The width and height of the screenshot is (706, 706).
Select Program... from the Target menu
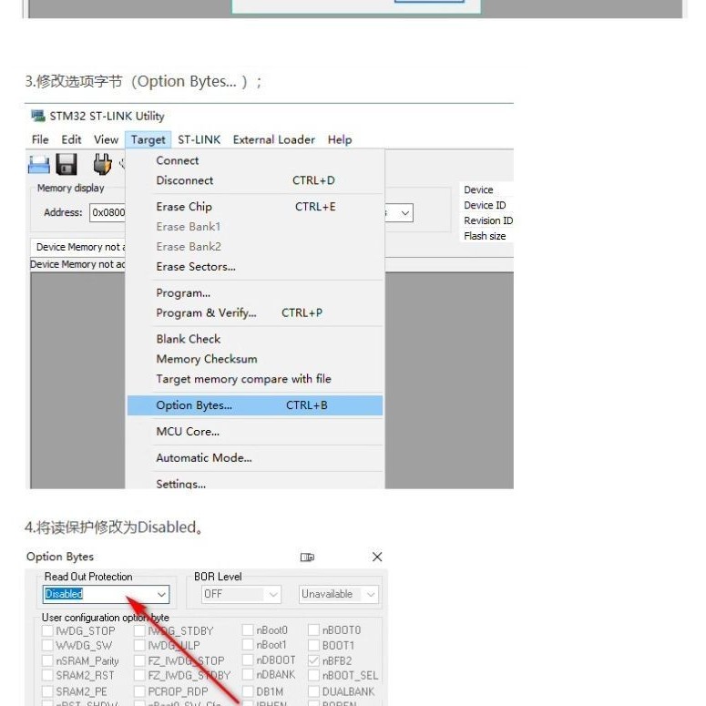(x=255, y=293)
